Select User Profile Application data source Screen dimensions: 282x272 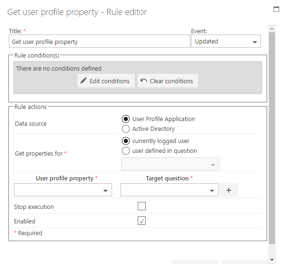click(x=126, y=119)
